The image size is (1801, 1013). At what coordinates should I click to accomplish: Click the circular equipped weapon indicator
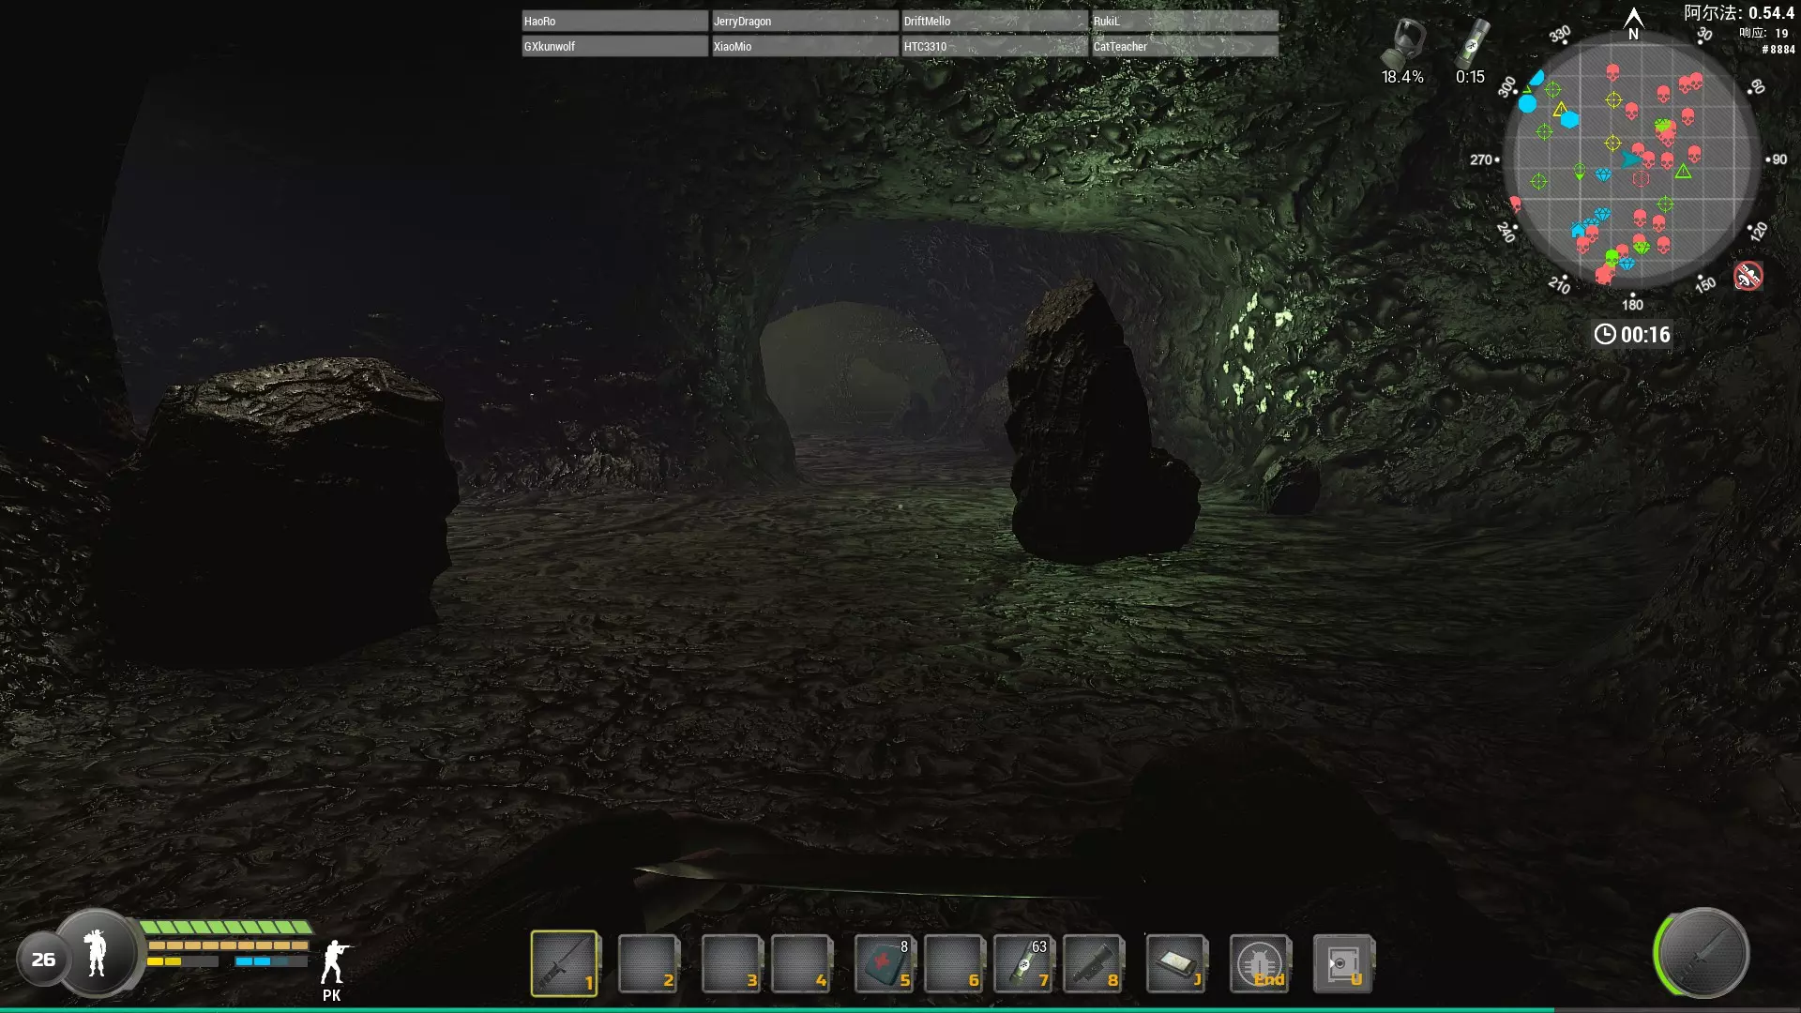point(1703,954)
